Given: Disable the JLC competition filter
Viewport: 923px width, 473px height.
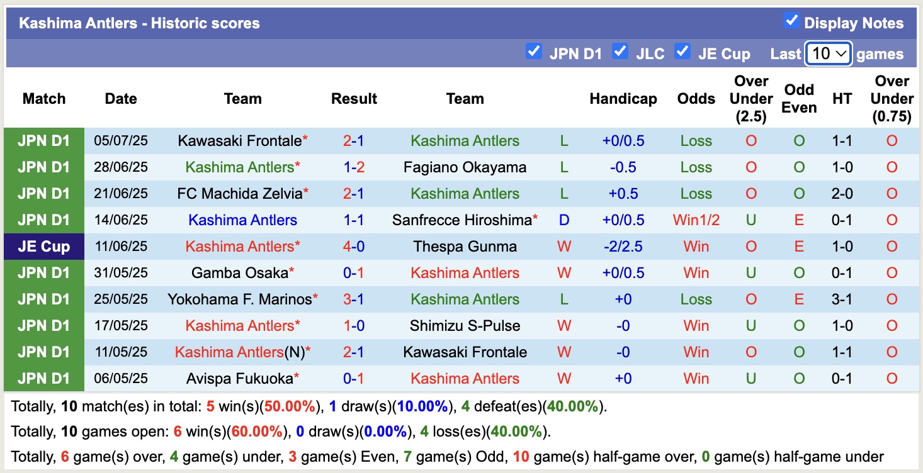Looking at the screenshot, I should [x=620, y=53].
